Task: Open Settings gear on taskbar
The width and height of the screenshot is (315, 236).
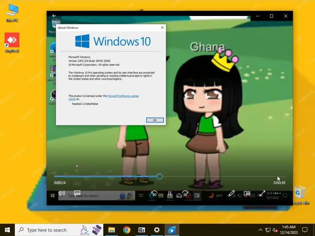Action: coord(157,230)
